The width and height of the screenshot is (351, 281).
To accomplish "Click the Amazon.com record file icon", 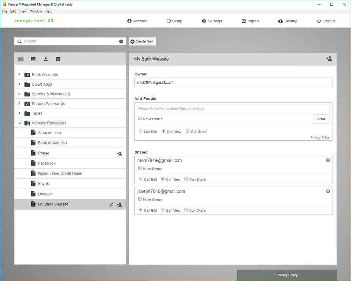I will tap(33, 133).
